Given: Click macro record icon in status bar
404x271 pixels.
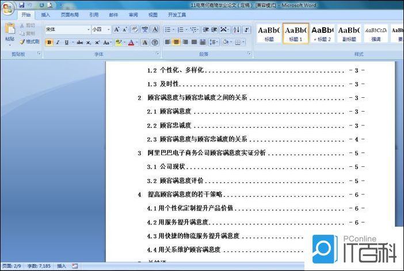Looking at the screenshot, I should tap(75, 266).
